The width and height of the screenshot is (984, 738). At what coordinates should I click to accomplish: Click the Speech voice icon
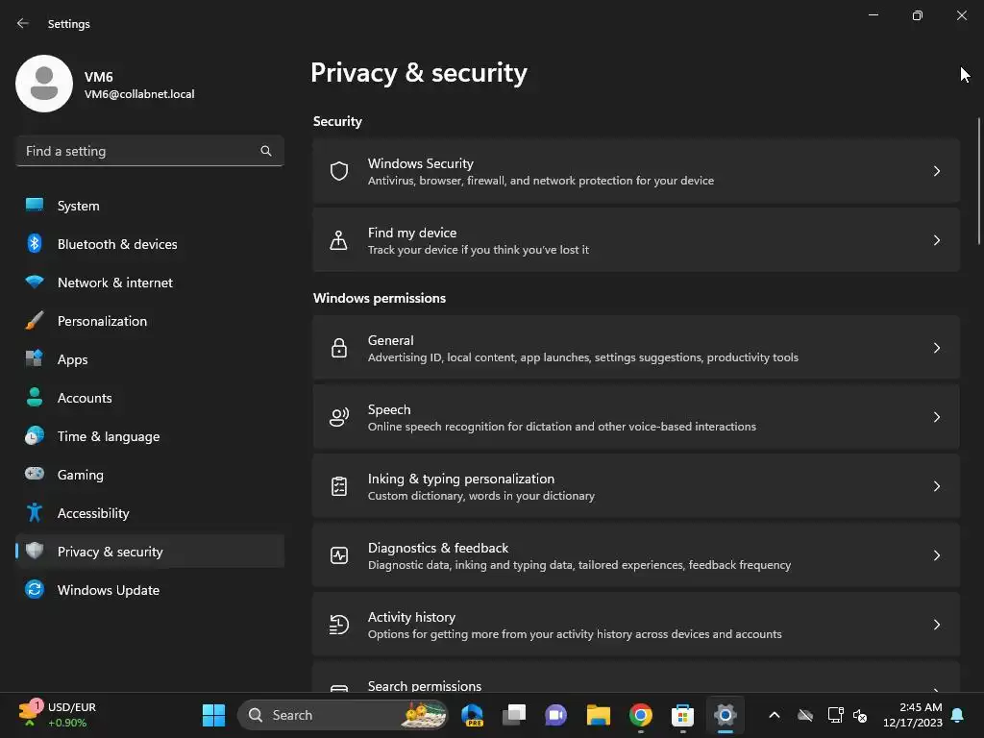pyautogui.click(x=339, y=417)
